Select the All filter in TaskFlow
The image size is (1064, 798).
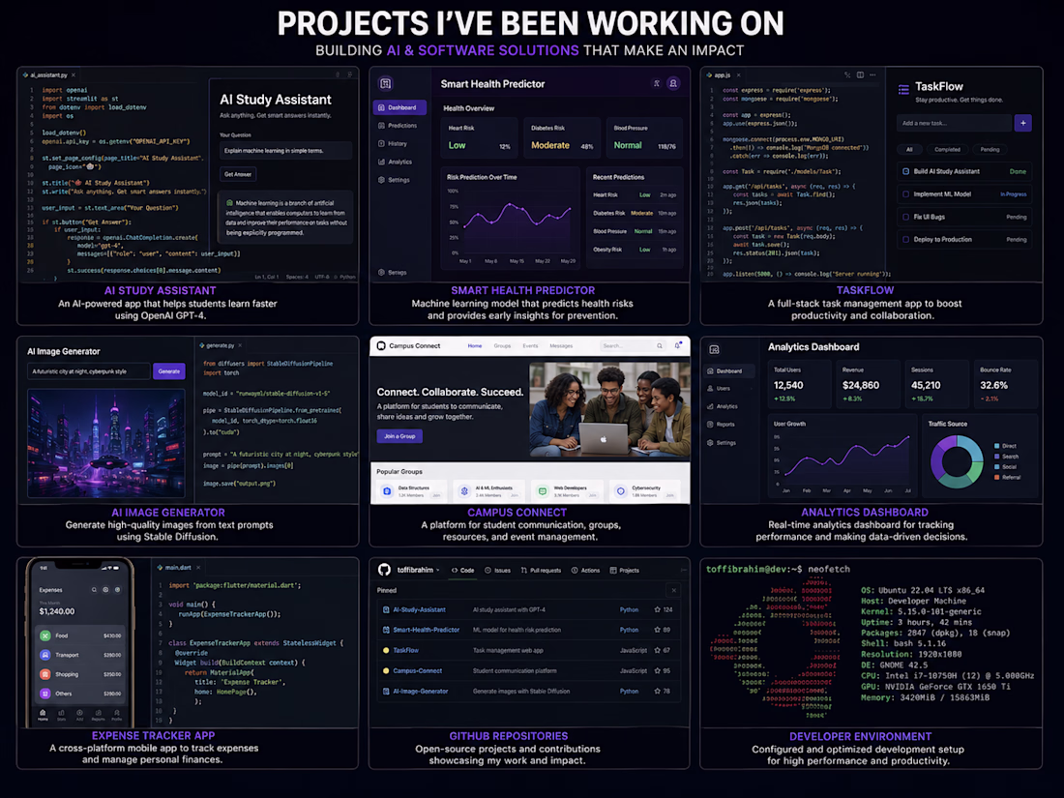point(909,149)
